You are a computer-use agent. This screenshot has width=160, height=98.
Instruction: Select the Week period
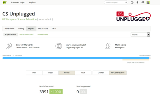coord(50,73)
